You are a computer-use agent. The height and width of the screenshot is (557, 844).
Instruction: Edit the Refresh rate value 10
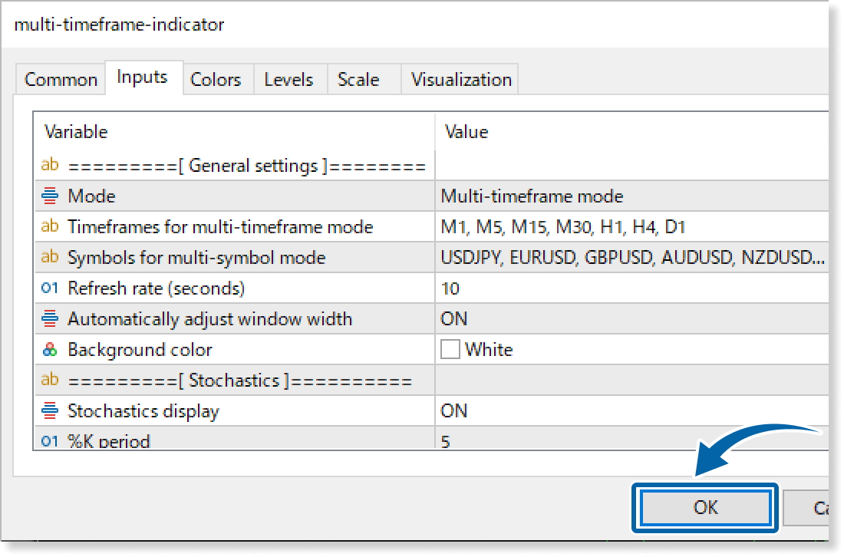coord(631,288)
